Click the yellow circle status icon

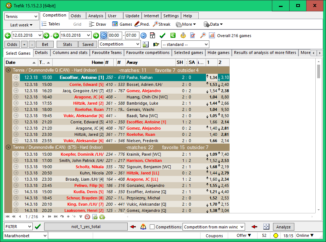tap(276, 235)
